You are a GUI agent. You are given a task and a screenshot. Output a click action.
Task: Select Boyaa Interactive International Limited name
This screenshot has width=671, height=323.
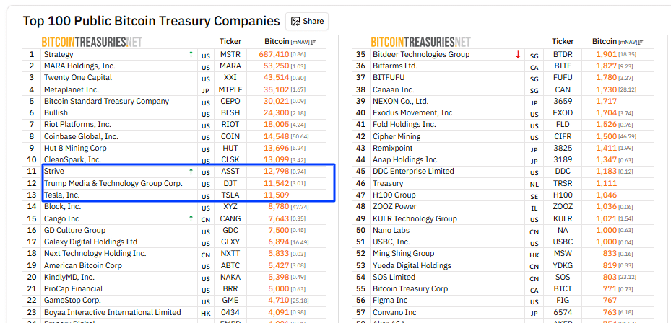[113, 312]
